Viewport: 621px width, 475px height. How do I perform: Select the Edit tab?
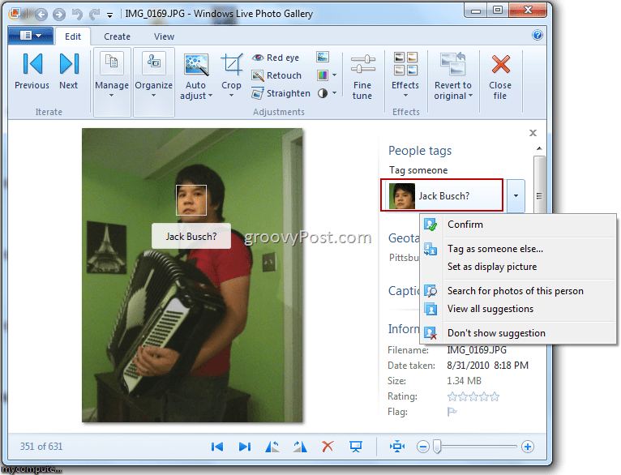pos(73,36)
